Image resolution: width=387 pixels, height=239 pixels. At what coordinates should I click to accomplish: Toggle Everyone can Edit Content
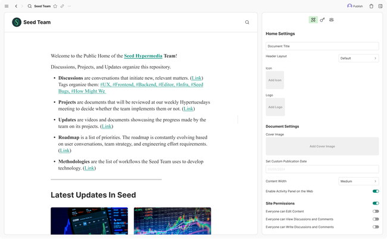376,211
